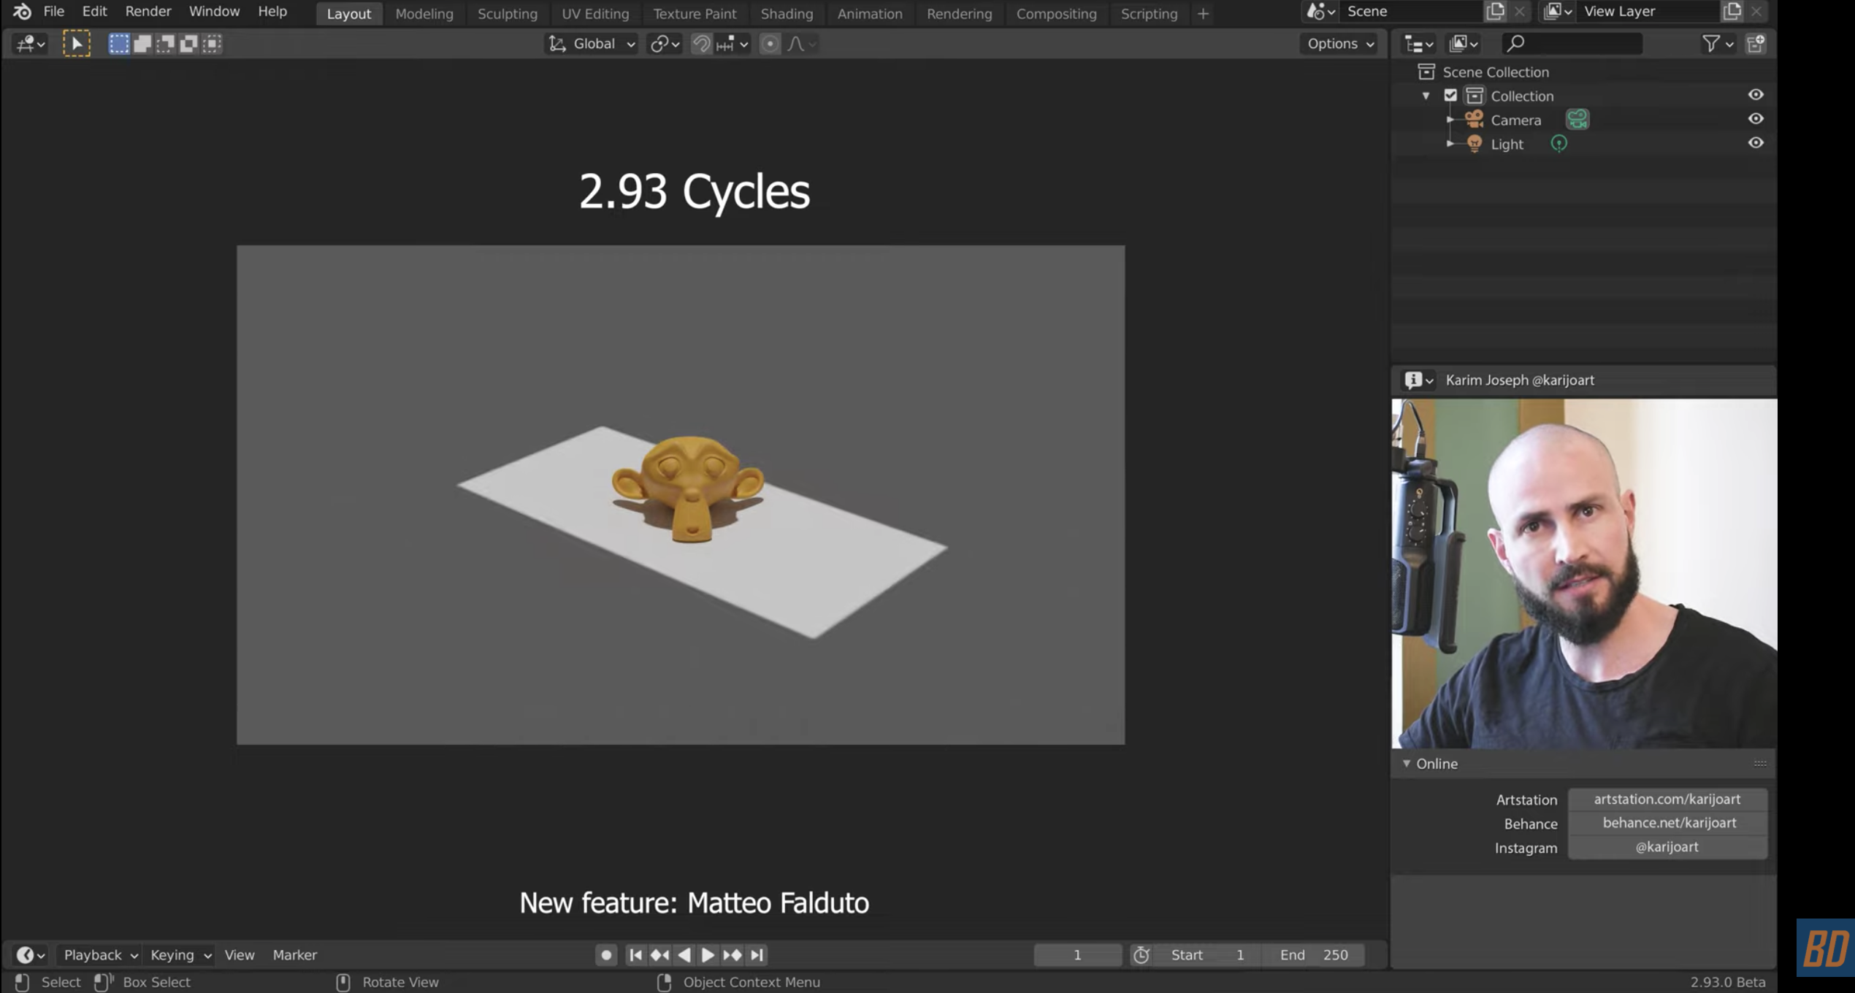The height and width of the screenshot is (993, 1855).
Task: Open the Help menu
Action: pos(272,12)
